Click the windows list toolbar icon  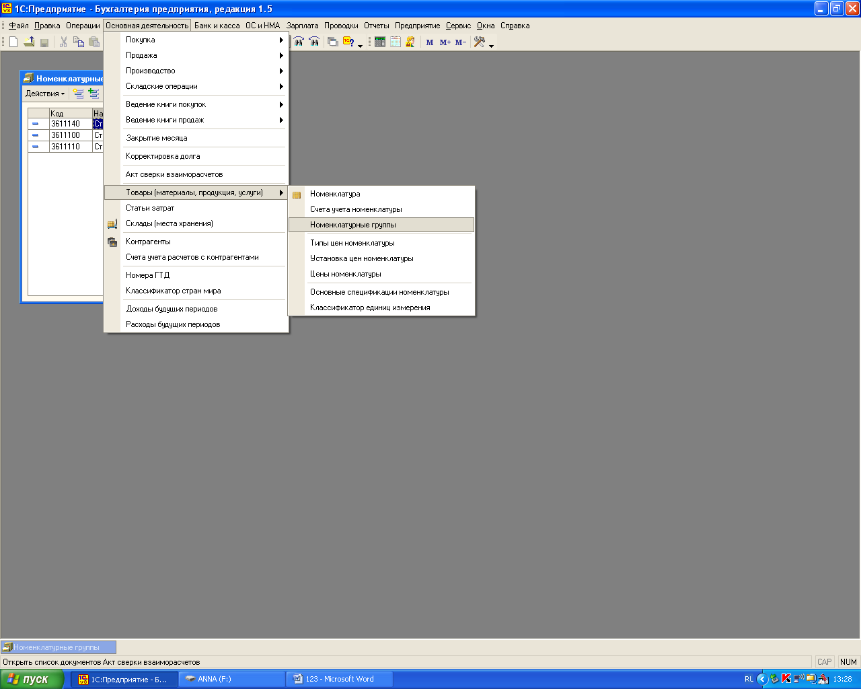click(332, 42)
